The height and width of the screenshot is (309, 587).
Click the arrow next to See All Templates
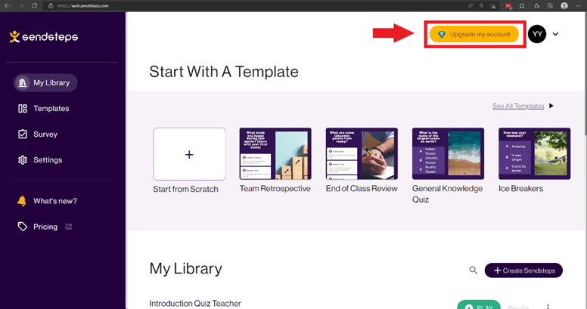[x=551, y=106]
